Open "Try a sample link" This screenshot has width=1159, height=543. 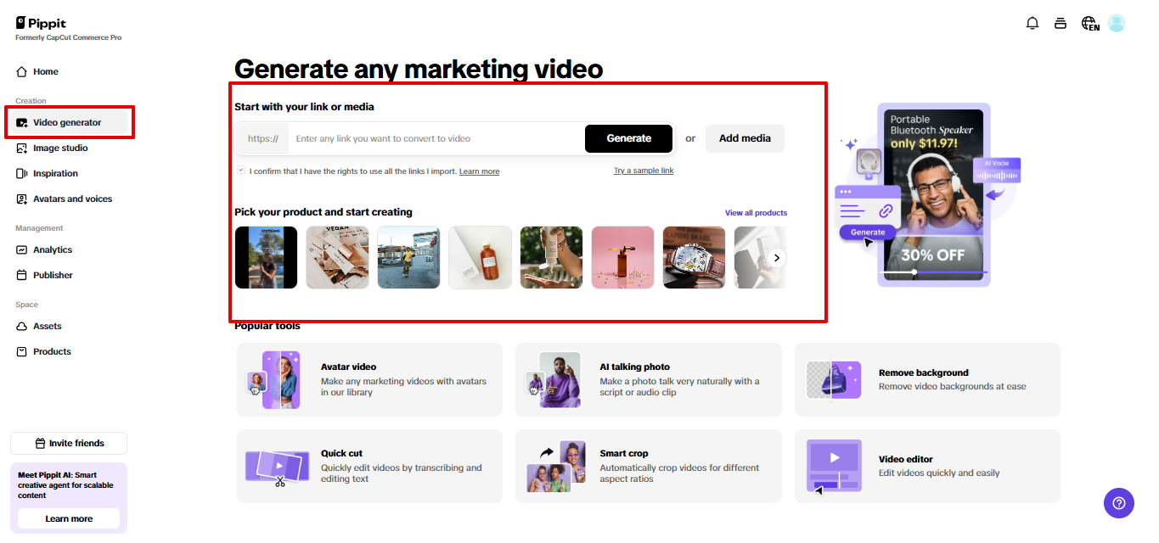click(x=644, y=171)
